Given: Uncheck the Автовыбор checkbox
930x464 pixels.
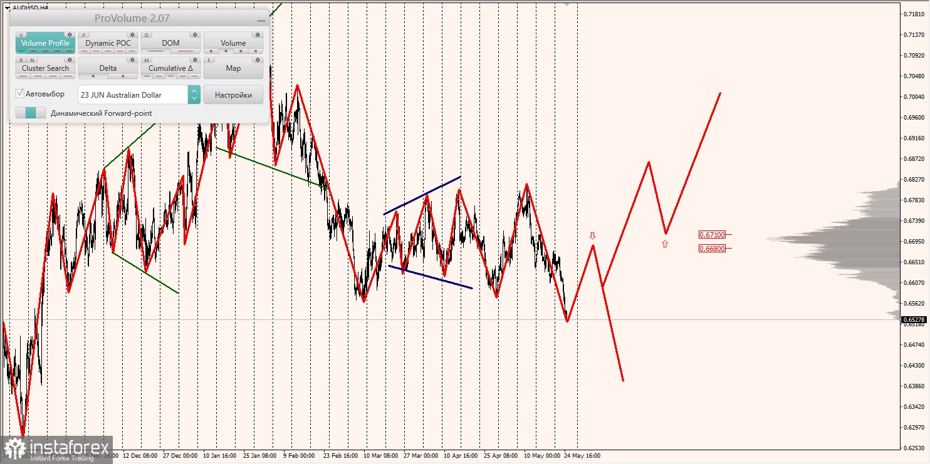Looking at the screenshot, I should pyautogui.click(x=20, y=93).
